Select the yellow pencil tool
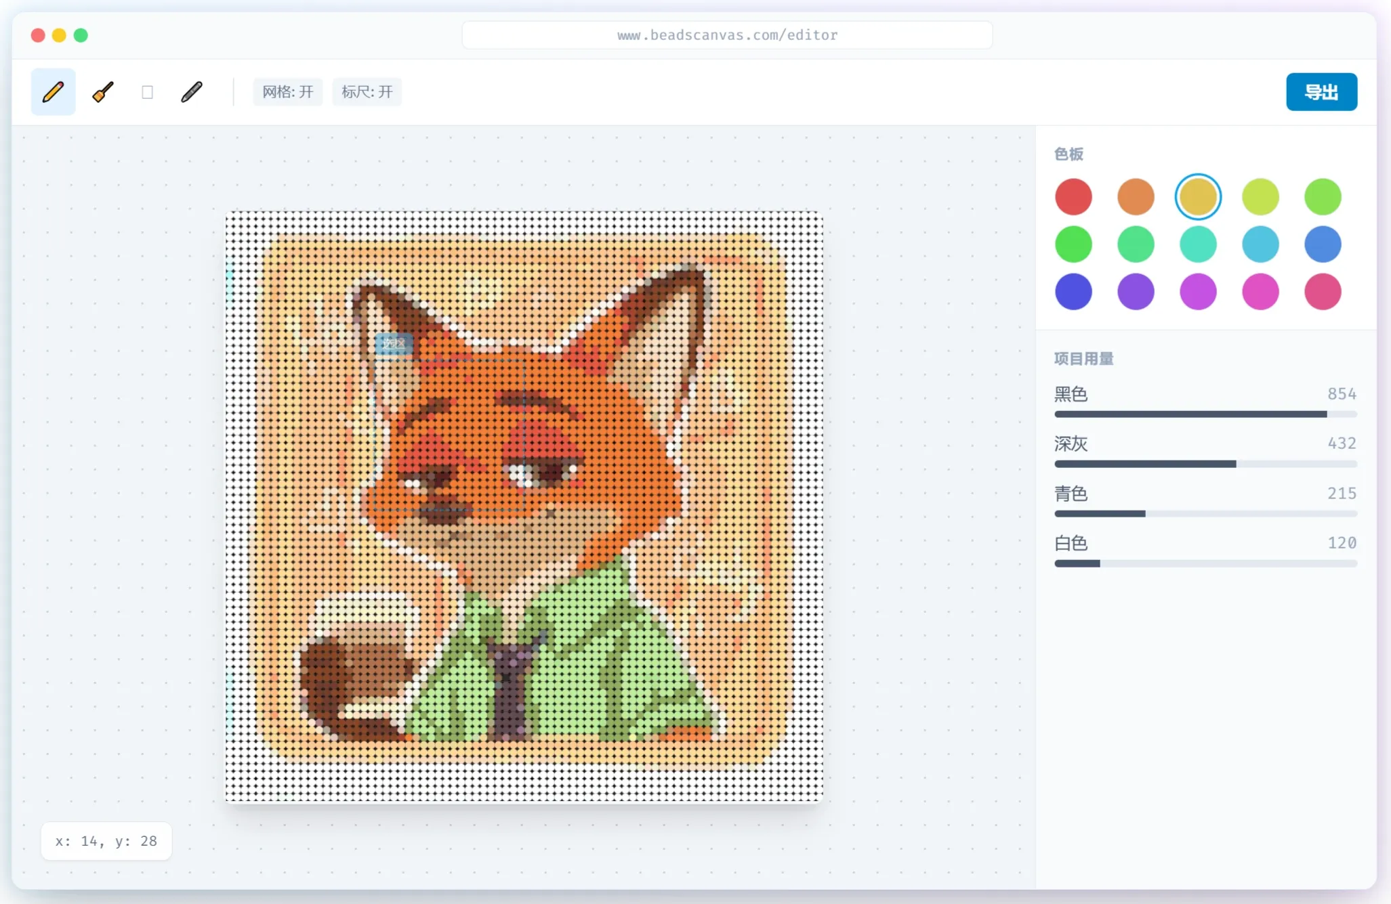1391x904 pixels. pos(53,92)
